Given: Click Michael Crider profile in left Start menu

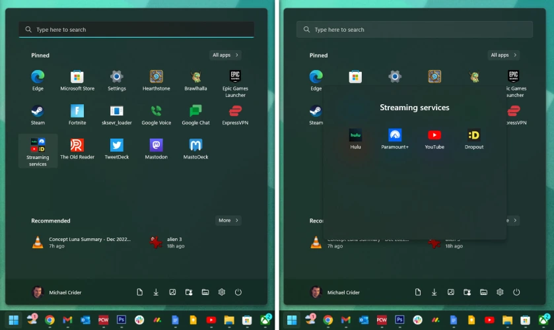Looking at the screenshot, I should click(x=57, y=292).
